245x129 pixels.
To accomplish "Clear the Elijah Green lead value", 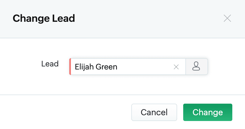I will (176, 67).
